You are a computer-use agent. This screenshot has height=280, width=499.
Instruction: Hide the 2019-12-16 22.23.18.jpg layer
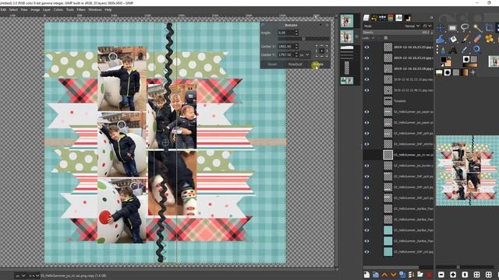[366, 68]
